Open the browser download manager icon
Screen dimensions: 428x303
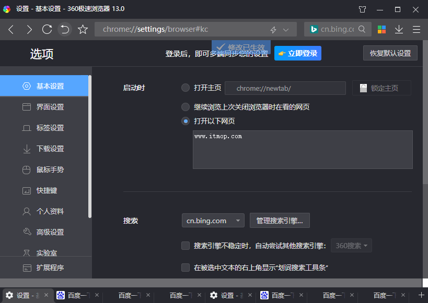point(399,30)
